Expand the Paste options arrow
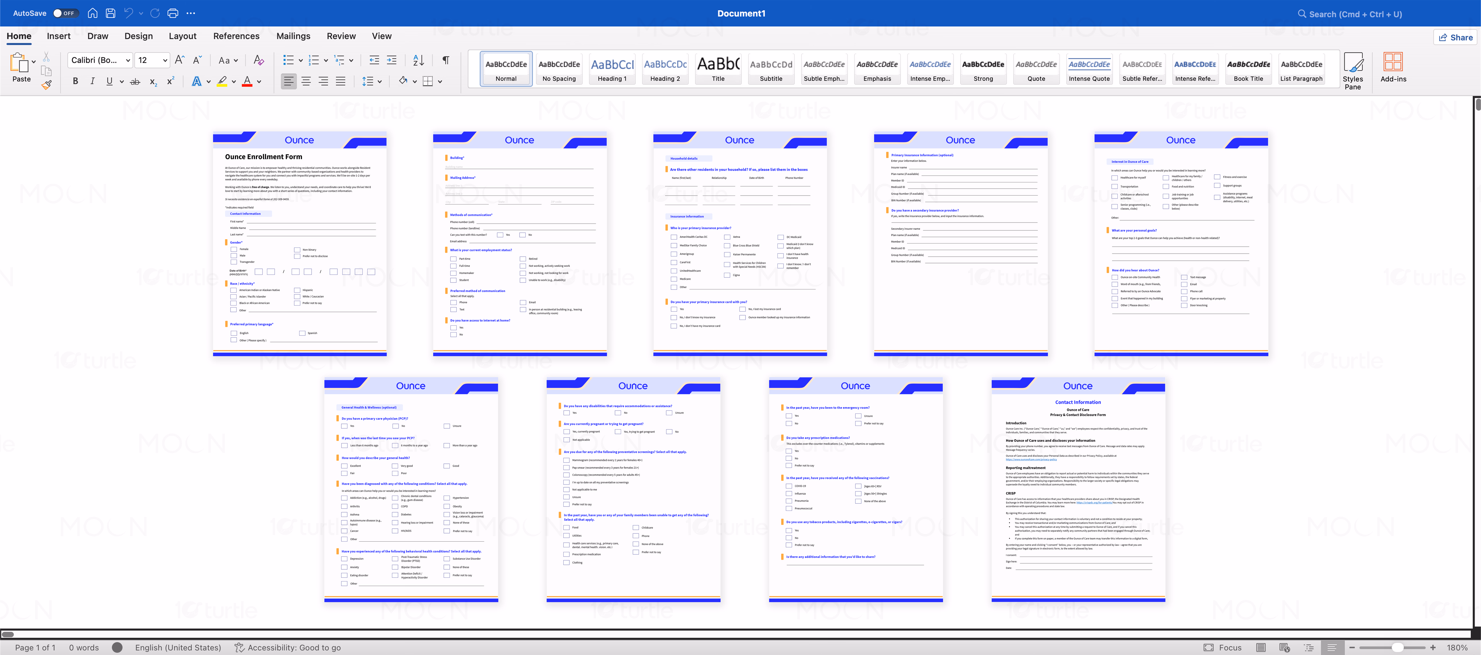The width and height of the screenshot is (1481, 655). (x=33, y=61)
